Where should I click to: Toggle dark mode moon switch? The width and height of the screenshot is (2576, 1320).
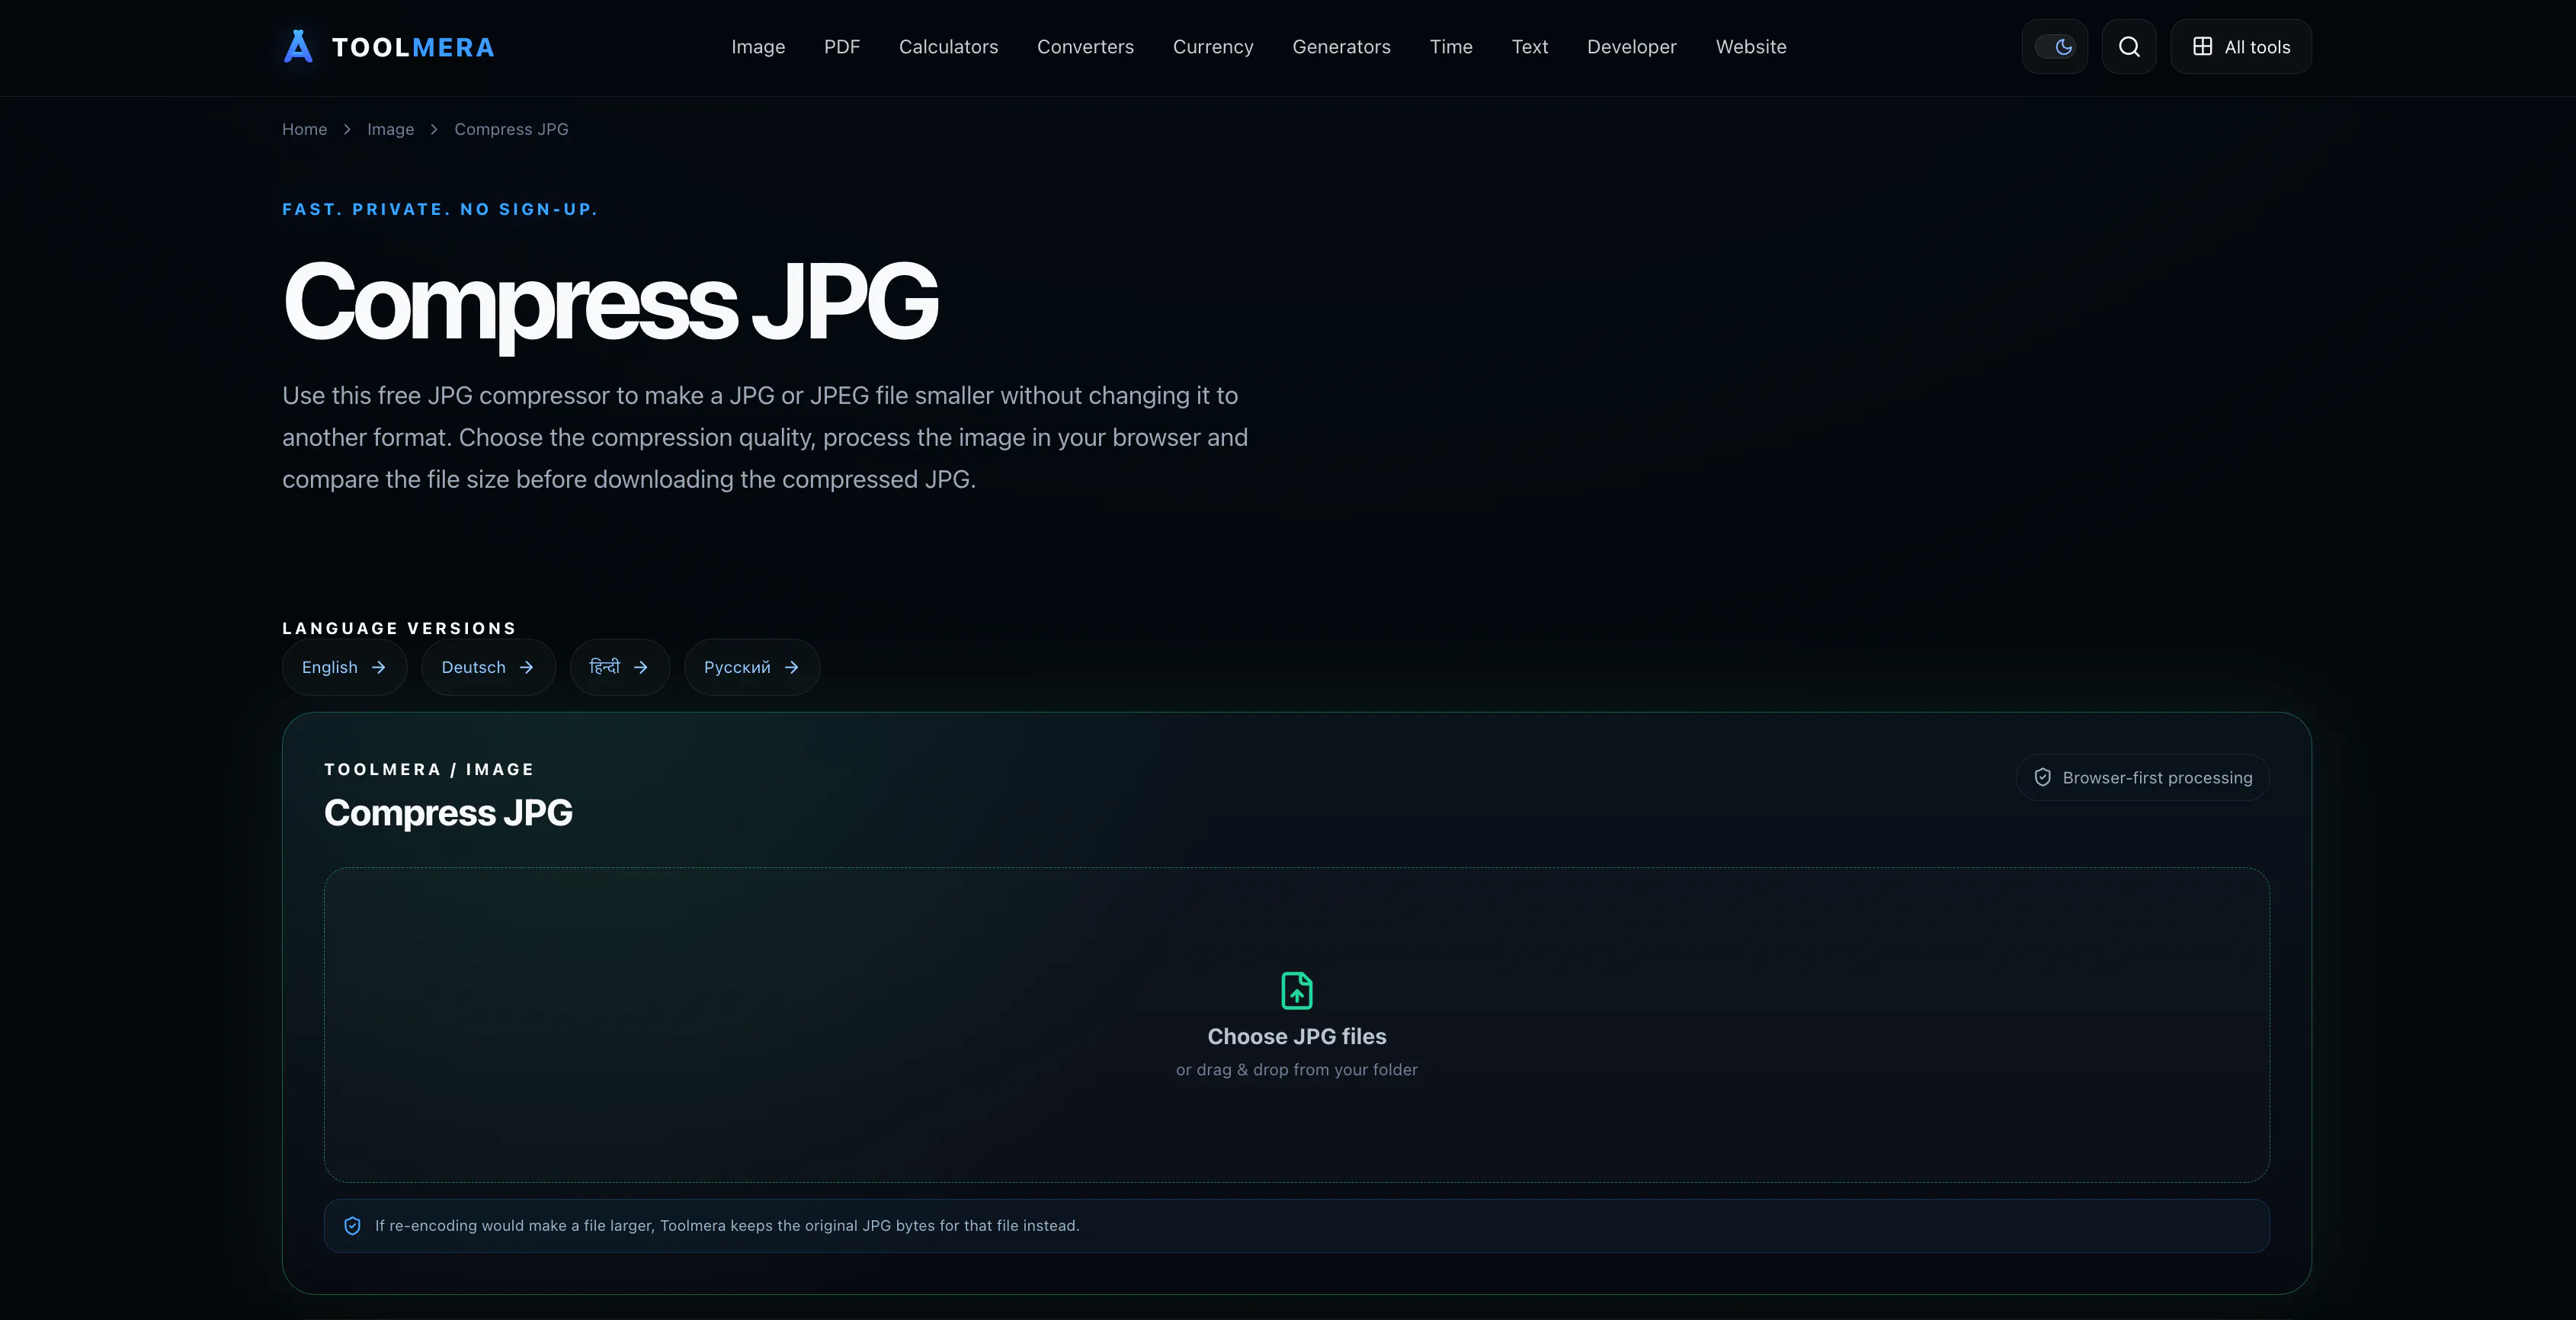coord(2055,46)
